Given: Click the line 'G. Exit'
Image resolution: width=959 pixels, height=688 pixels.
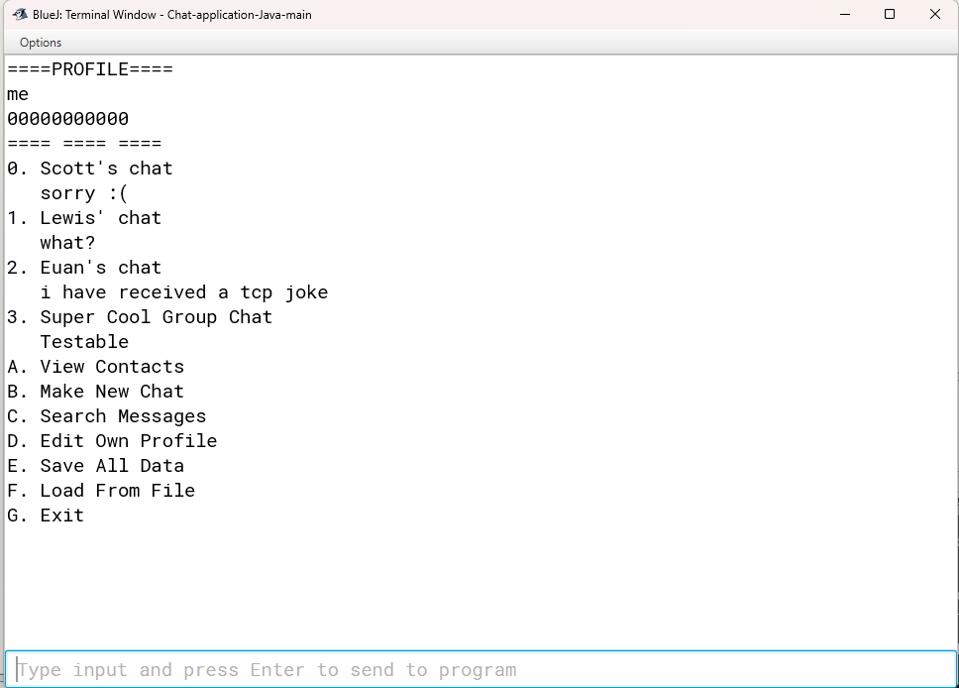Looking at the screenshot, I should click(46, 516).
